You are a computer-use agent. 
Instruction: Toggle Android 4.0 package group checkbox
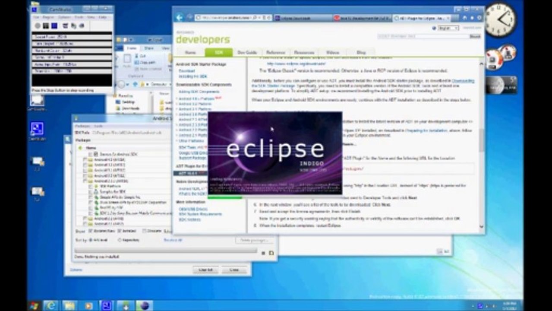click(85, 160)
